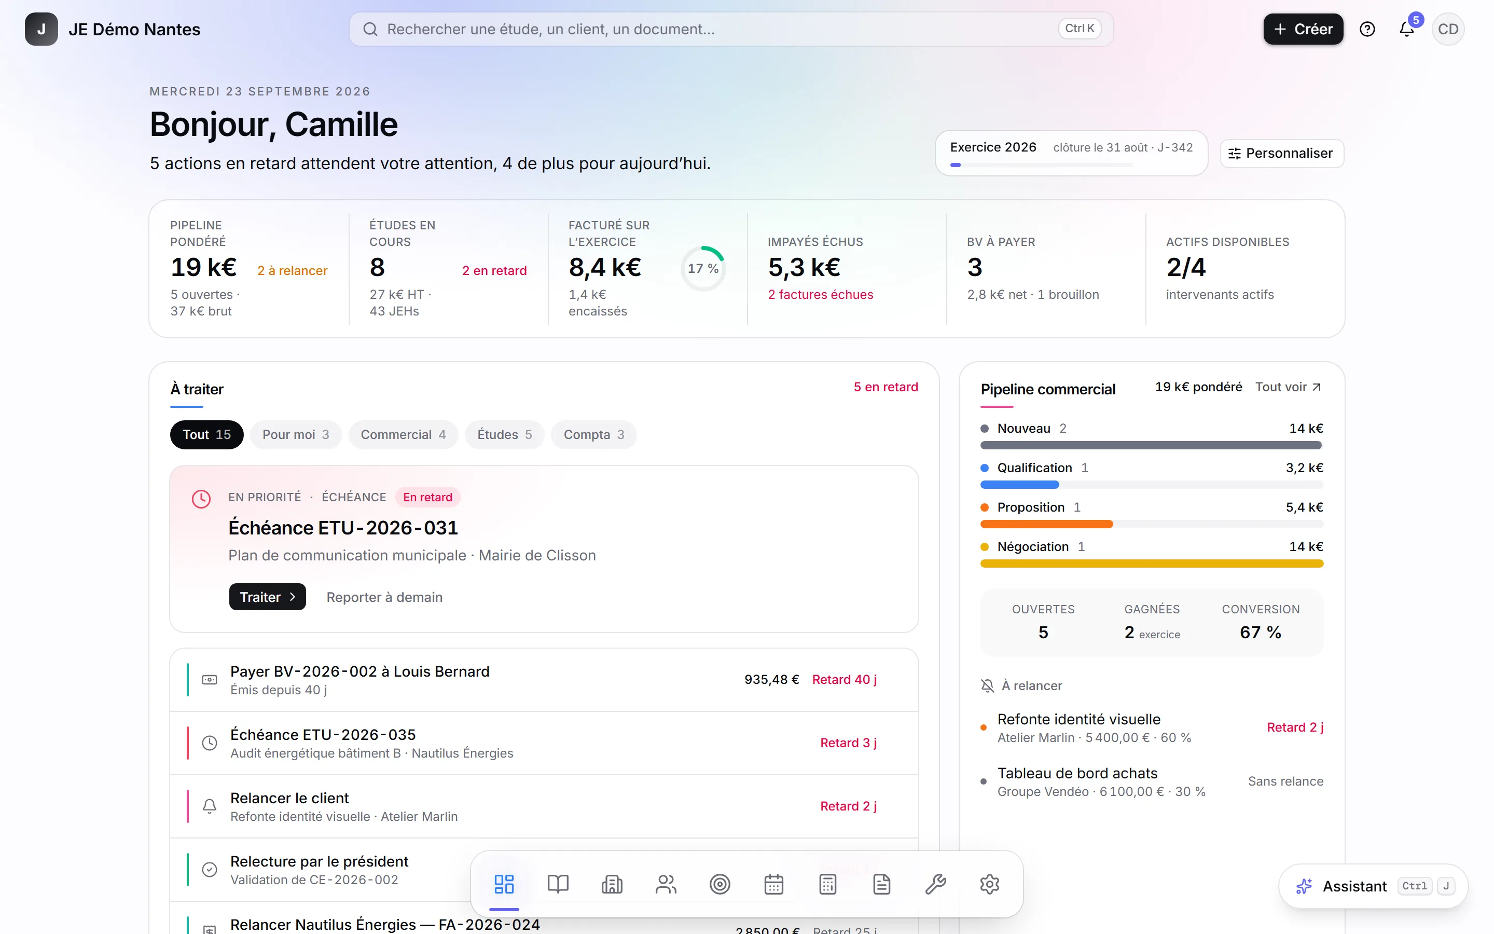Image resolution: width=1494 pixels, height=934 pixels.
Task: Open the open-book icon in the bottom dock
Action: coord(558,884)
